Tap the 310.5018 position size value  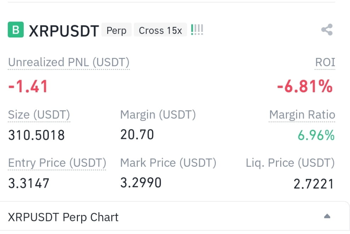(36, 135)
